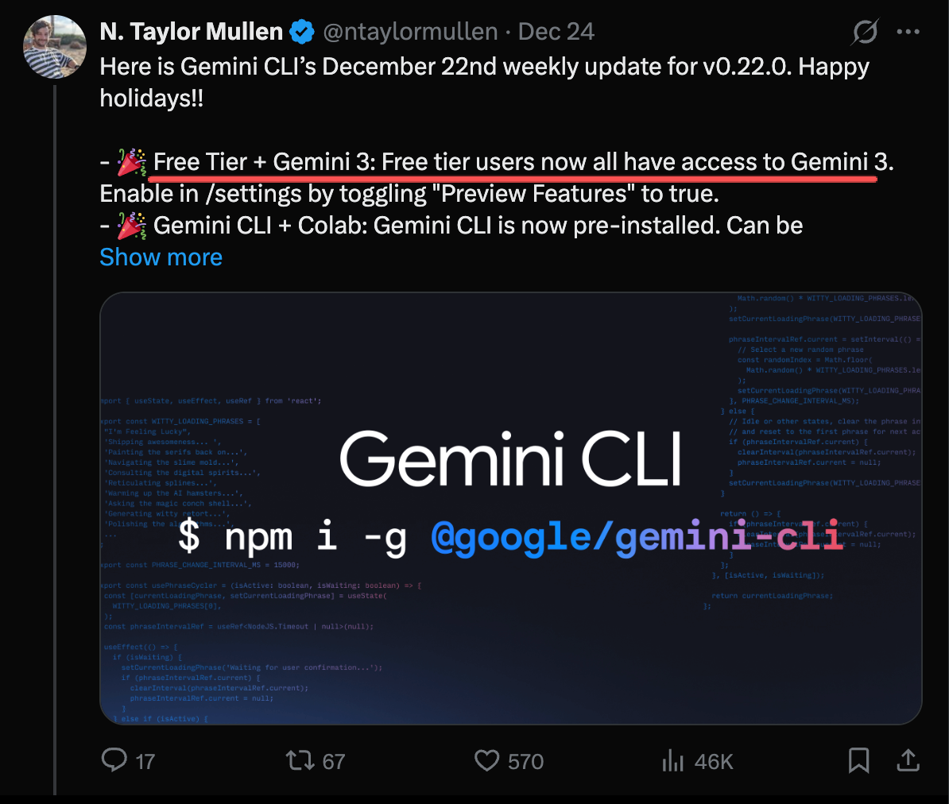Open N. Taylor Mullen's profile avatar
Viewport: 949px width, 804px height.
pyautogui.click(x=54, y=47)
